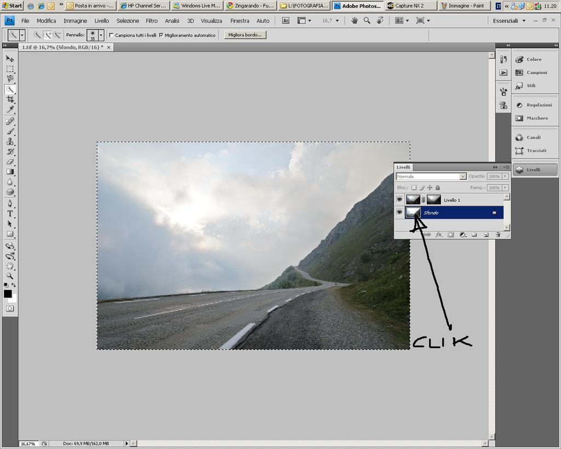
Task: Open the Filtro menu
Action: tap(152, 21)
